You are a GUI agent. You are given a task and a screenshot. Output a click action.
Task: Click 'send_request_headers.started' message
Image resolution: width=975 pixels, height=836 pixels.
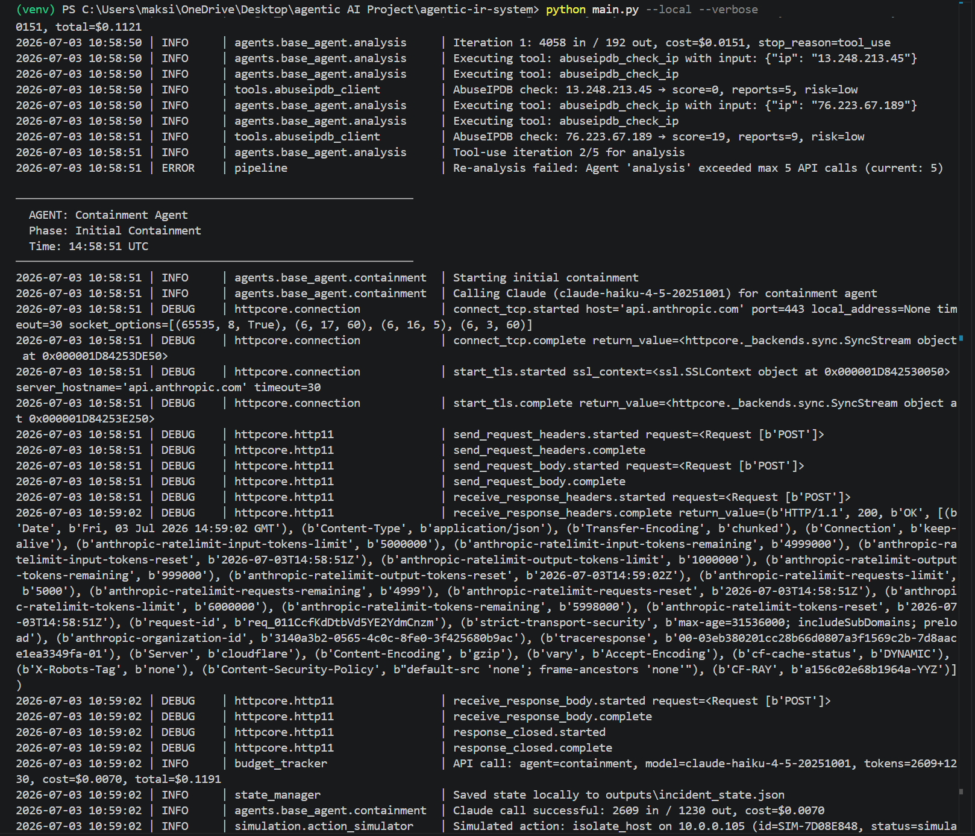click(x=639, y=434)
